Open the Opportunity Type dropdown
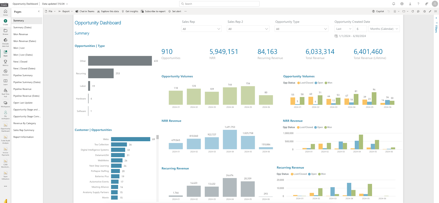 pyautogui.click(x=301, y=29)
